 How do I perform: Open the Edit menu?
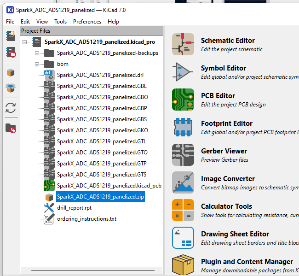pos(25,22)
